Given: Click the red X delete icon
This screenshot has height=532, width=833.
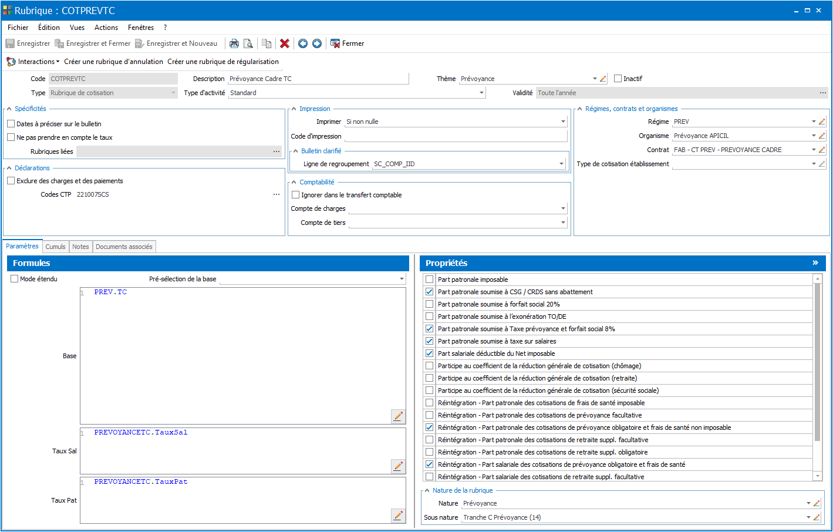Looking at the screenshot, I should [x=285, y=43].
